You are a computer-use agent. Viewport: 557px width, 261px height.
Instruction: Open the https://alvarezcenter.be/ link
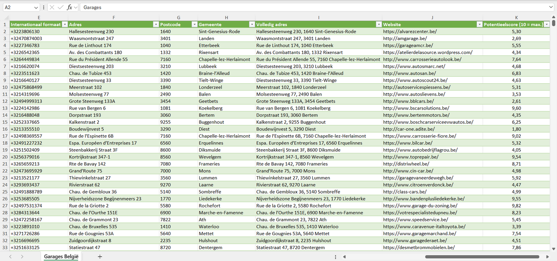click(410, 32)
